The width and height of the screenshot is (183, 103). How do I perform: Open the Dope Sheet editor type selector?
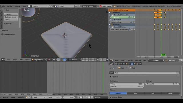(112, 60)
